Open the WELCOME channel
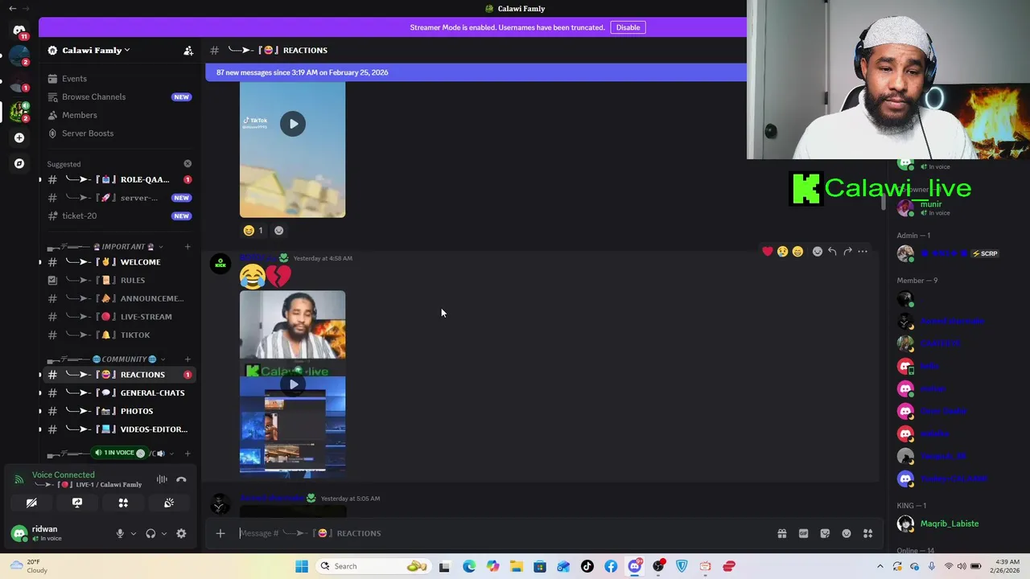Viewport: 1030px width, 579px height. [121, 262]
